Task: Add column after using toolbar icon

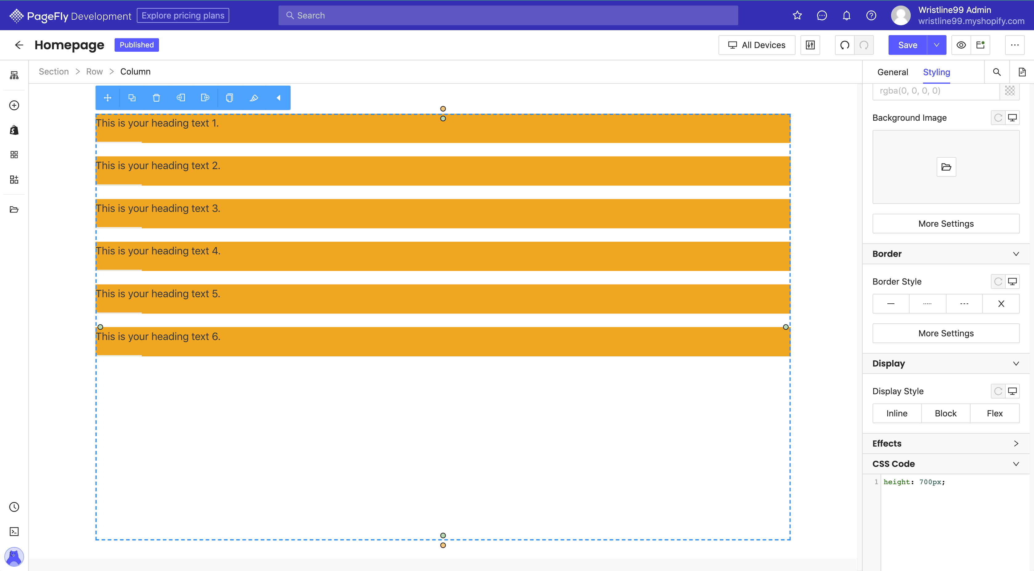Action: click(205, 98)
